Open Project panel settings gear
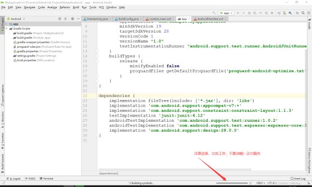This screenshot has width=312, height=187. (72, 19)
